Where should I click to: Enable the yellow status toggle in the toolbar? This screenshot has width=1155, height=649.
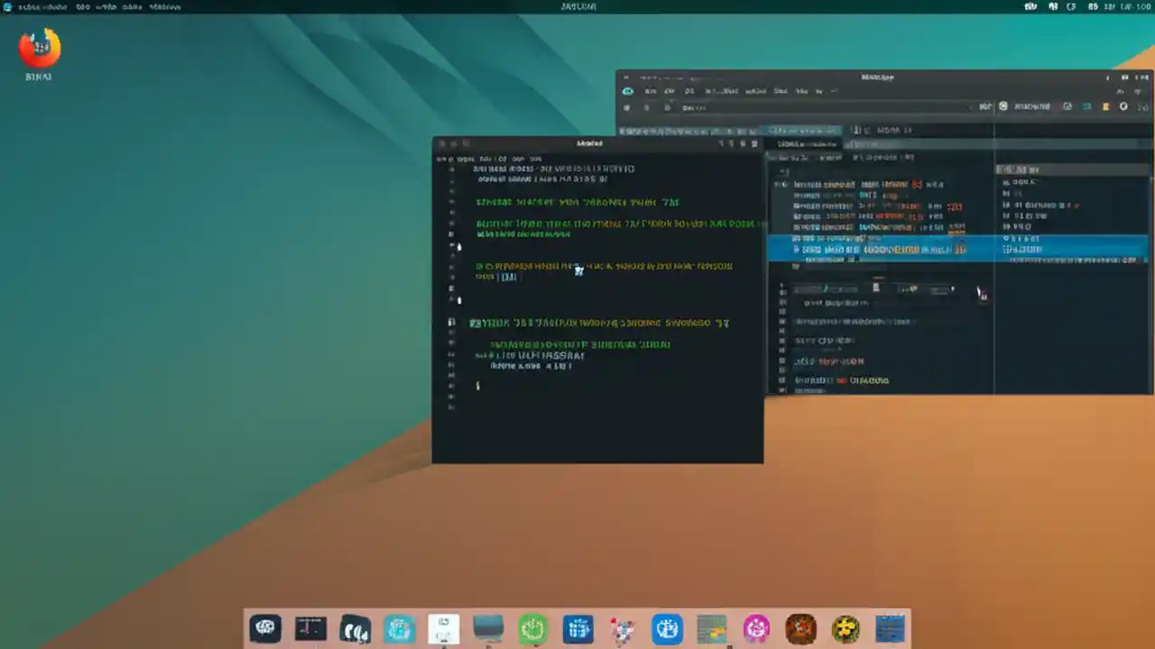(x=1106, y=106)
